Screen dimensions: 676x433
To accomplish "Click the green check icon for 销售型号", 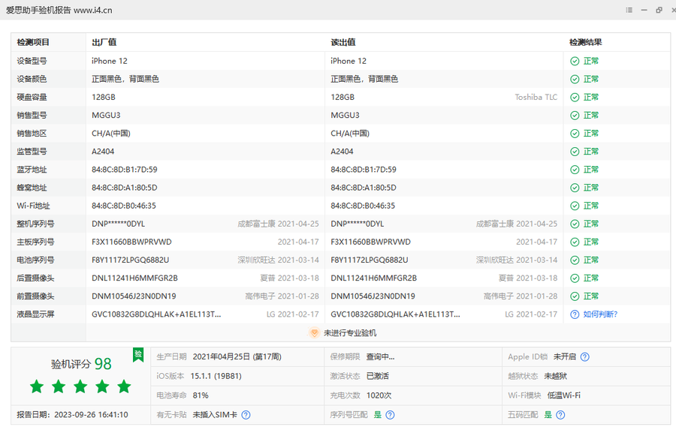I will click(575, 116).
